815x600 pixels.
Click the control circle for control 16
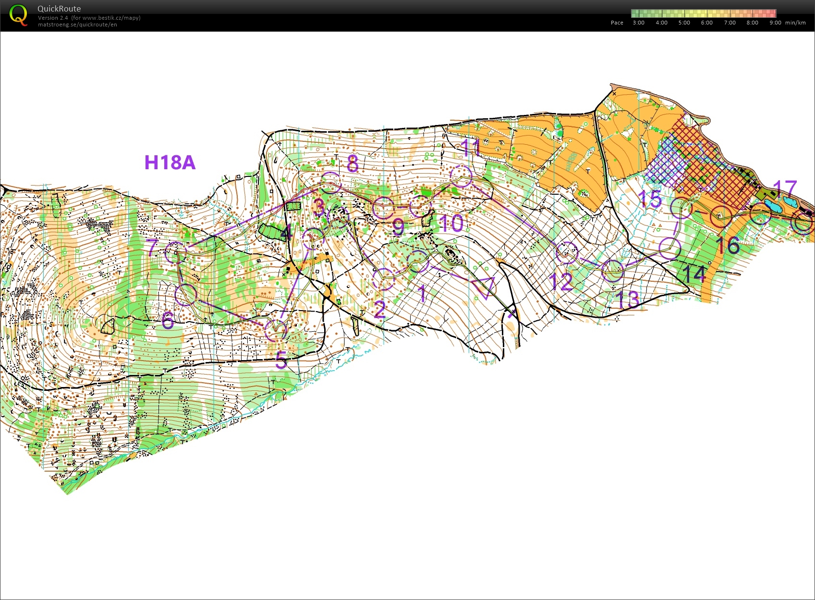pos(721,216)
